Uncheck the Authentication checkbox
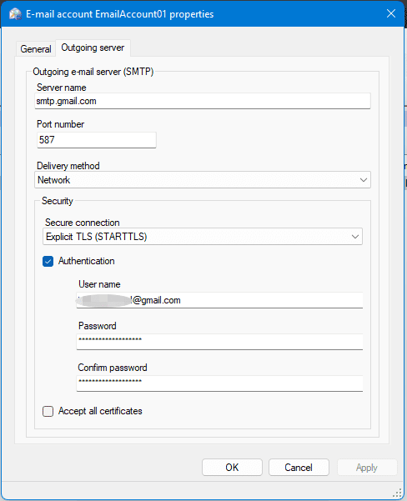Image resolution: width=407 pixels, height=501 pixels. (48, 262)
